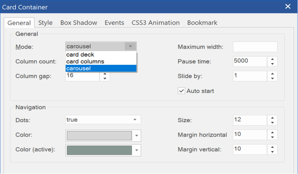Click the light gray Color swatch
This screenshot has width=298, height=174.
[99, 136]
